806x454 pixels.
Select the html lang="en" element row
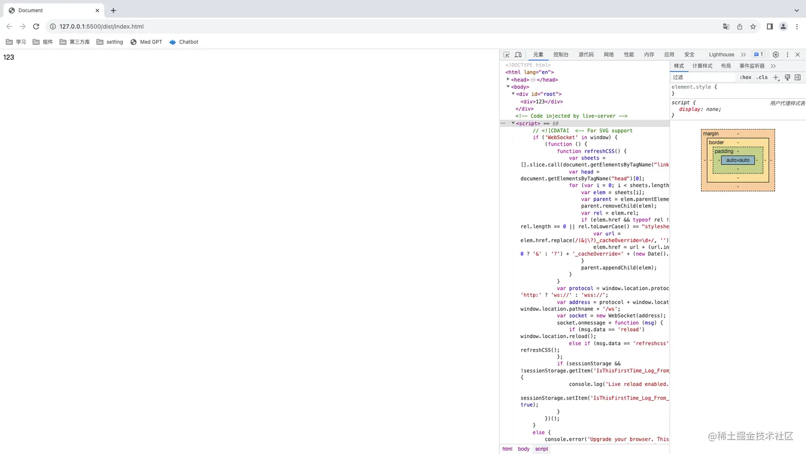tap(530, 72)
